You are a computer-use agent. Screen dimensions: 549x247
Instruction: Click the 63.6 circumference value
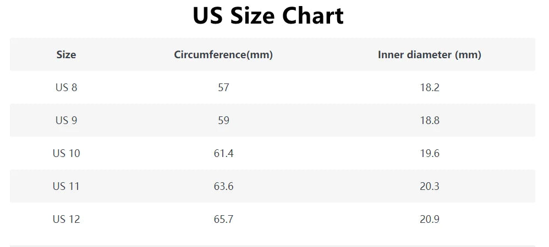(x=223, y=186)
